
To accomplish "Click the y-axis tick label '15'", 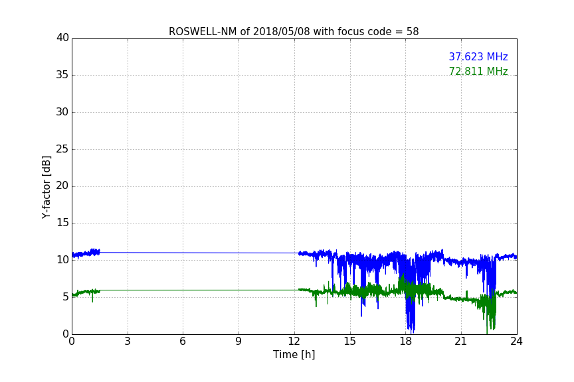I will [62, 223].
